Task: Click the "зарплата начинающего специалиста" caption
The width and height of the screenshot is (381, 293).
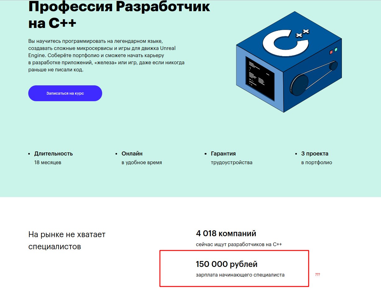Action: (240, 275)
